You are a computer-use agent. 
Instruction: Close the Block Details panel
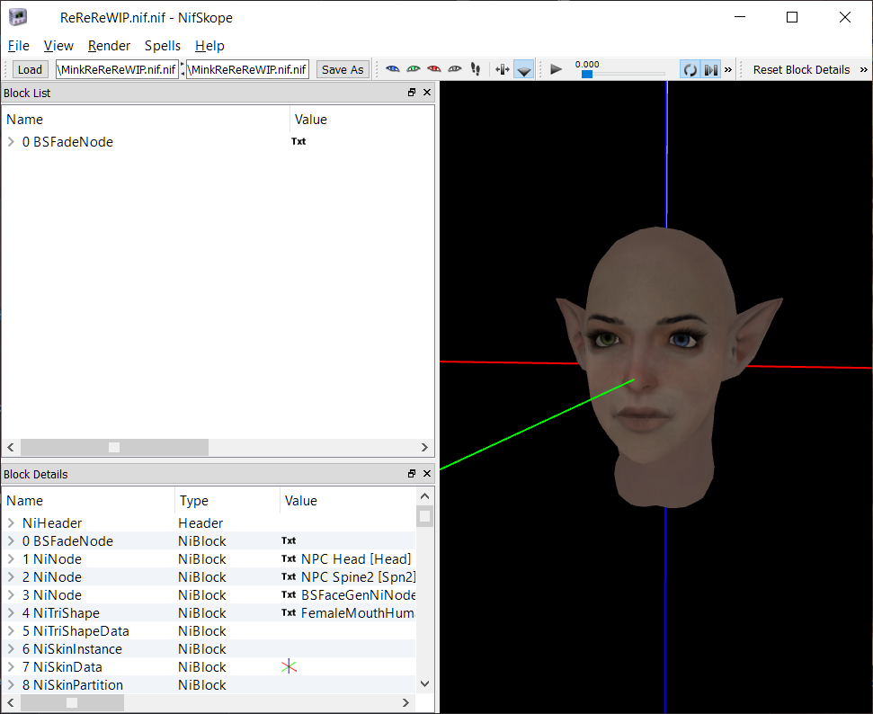click(427, 473)
